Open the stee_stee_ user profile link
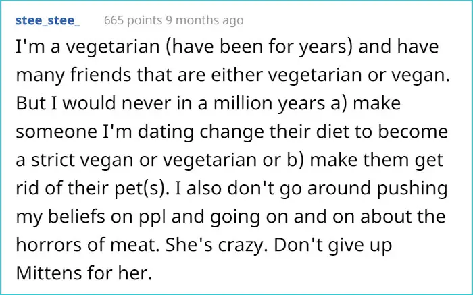 tap(47, 21)
